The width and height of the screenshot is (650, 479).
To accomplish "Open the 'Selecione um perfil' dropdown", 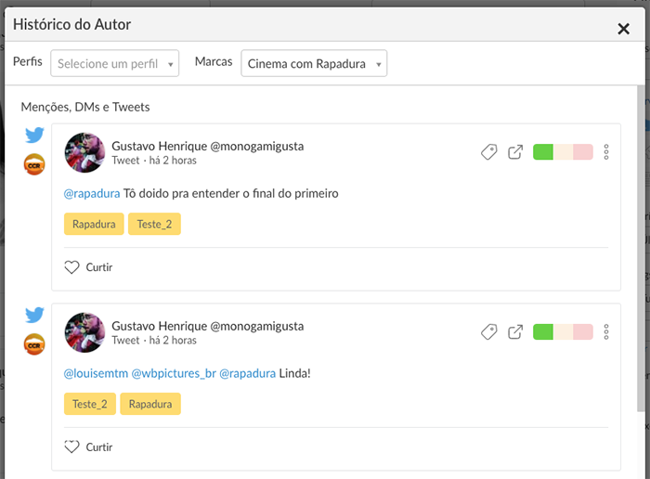I will (114, 64).
